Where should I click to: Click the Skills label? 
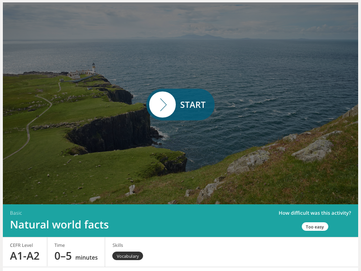pyautogui.click(x=117, y=245)
